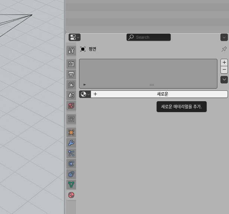Select the Material properties tab
Screen dimensions: 229x214
pyautogui.click(x=71, y=195)
